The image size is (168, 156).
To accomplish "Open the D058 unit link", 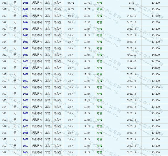I will 25,113.
